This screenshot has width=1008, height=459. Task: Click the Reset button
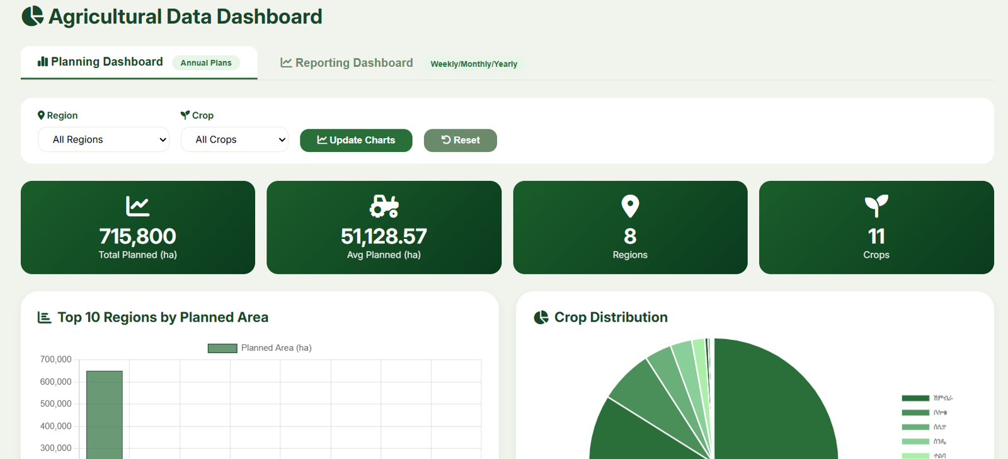click(x=461, y=140)
